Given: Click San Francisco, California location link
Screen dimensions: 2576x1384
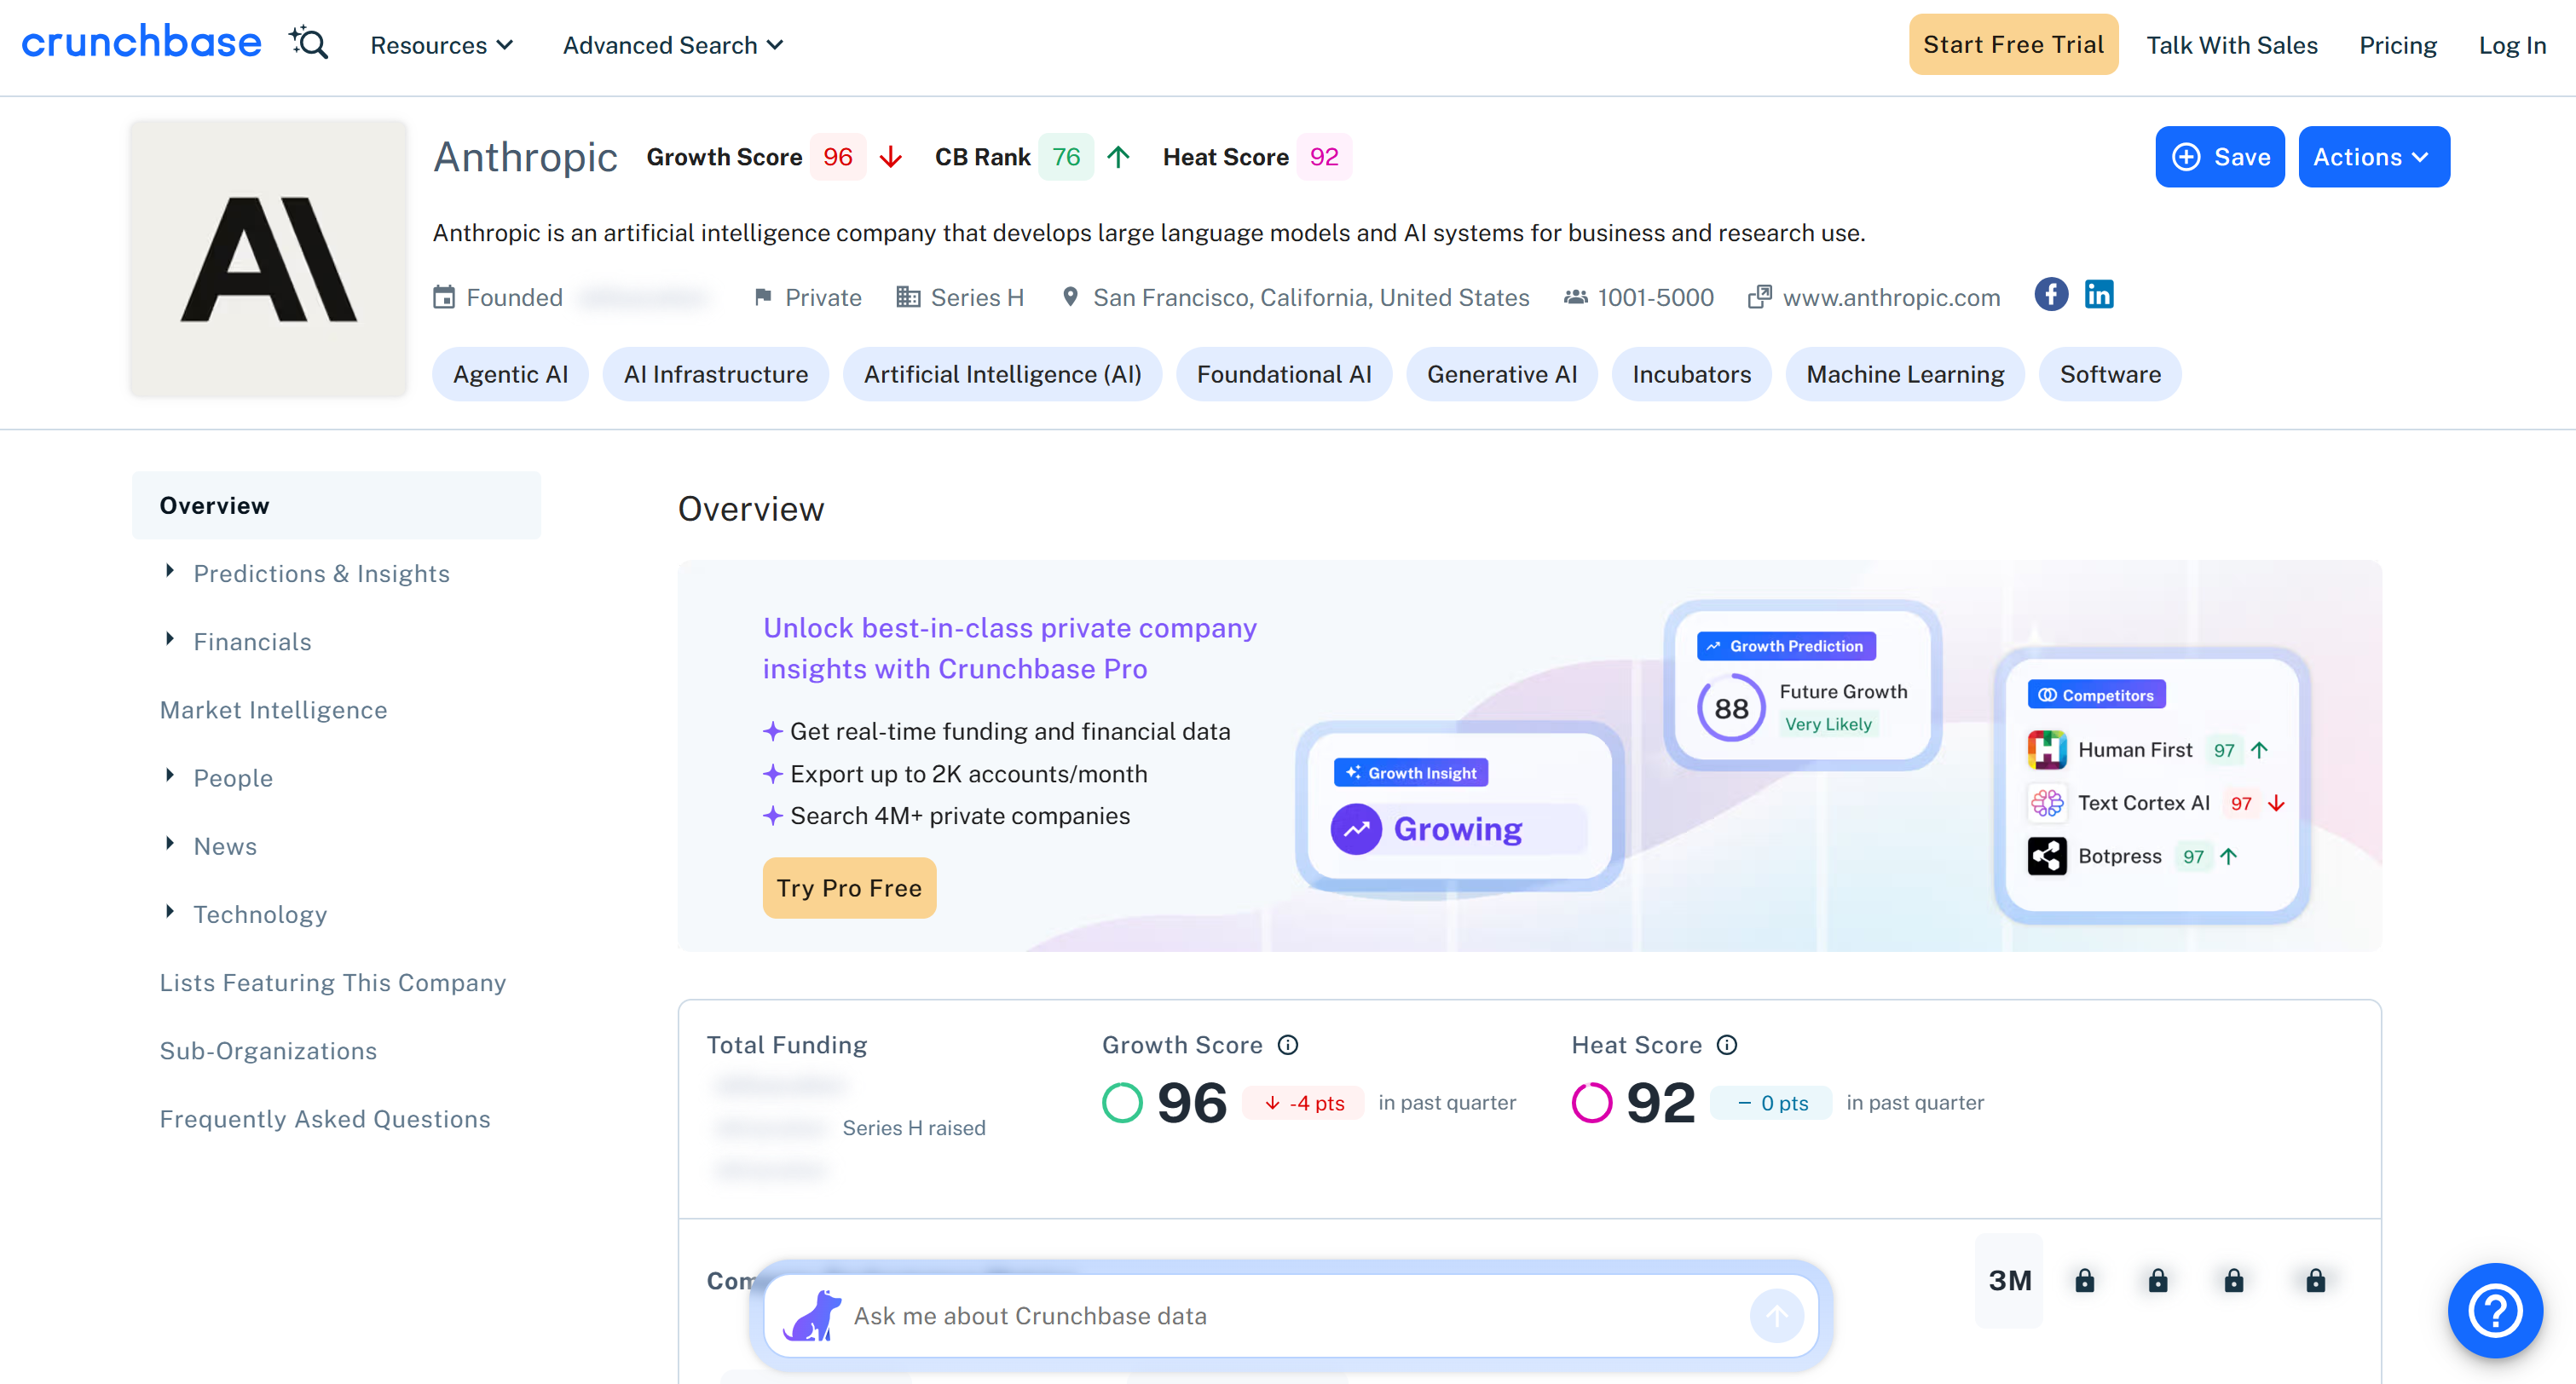Looking at the screenshot, I should pos(1311,298).
